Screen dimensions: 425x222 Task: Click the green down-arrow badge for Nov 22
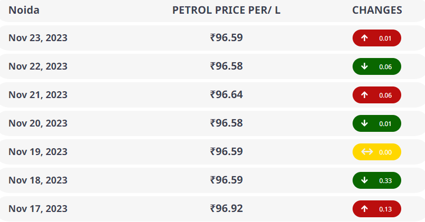(x=376, y=66)
